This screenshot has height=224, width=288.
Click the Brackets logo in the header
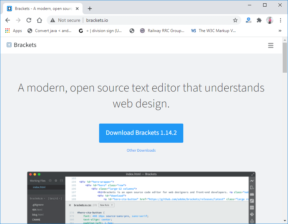coord(22,45)
